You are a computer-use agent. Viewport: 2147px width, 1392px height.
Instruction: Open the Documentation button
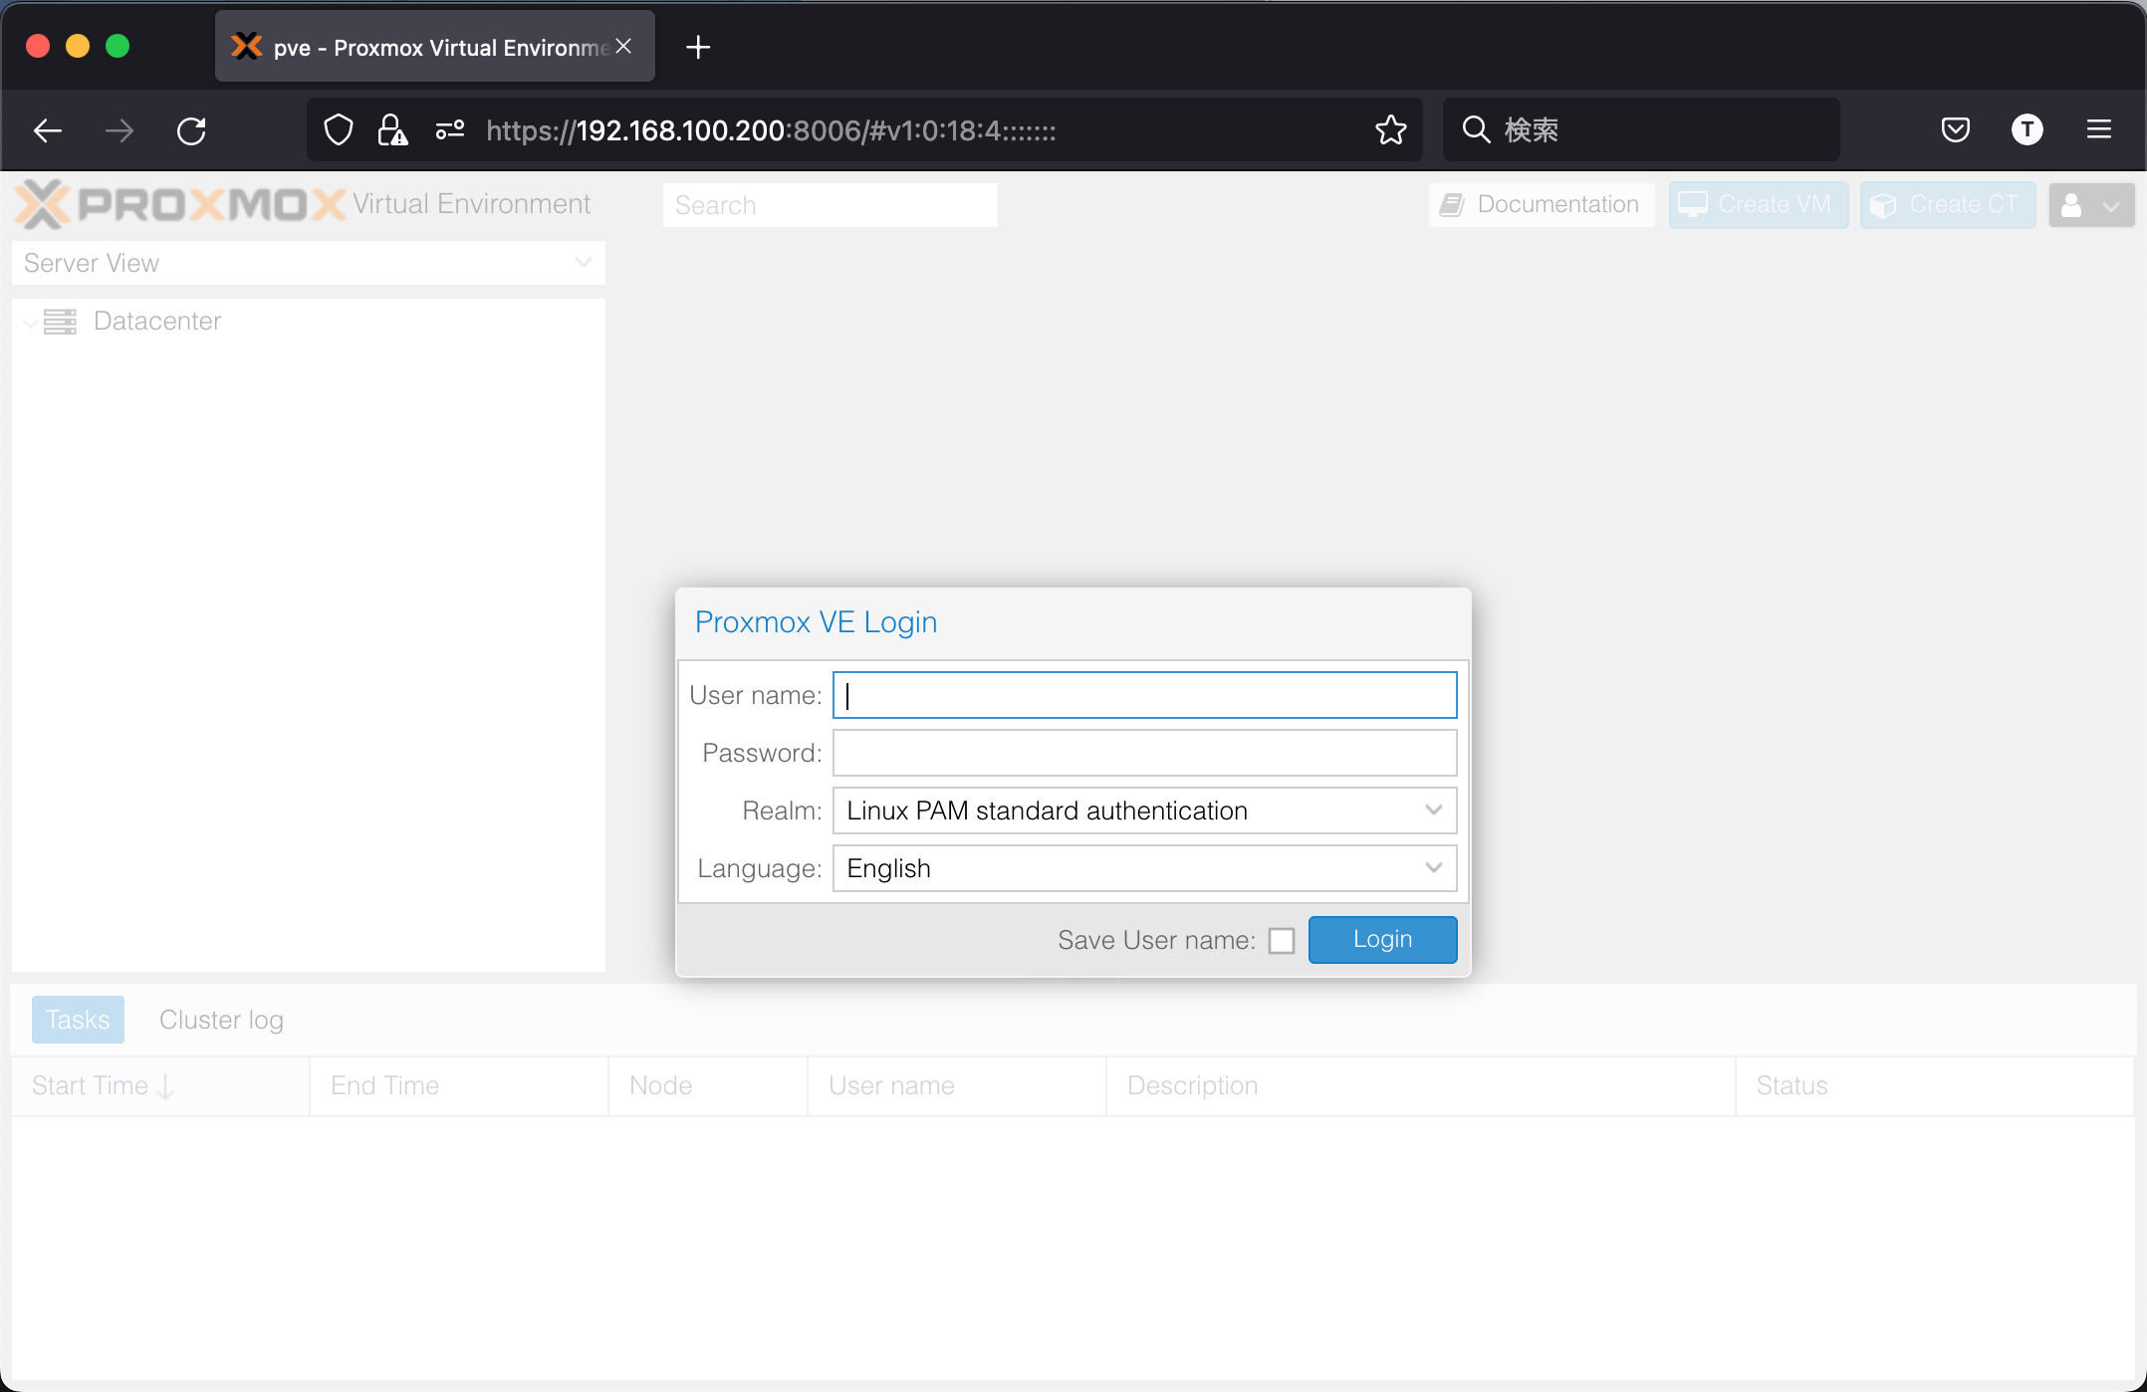click(1542, 204)
